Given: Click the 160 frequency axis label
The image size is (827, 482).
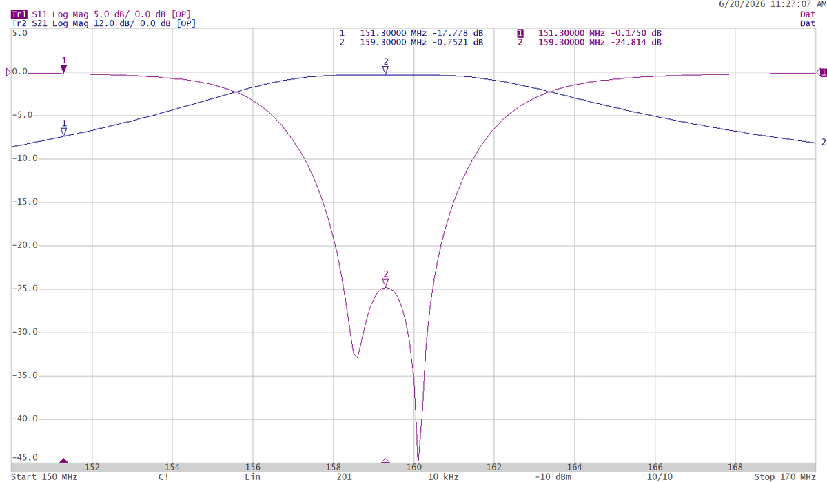Looking at the screenshot, I should (x=413, y=467).
